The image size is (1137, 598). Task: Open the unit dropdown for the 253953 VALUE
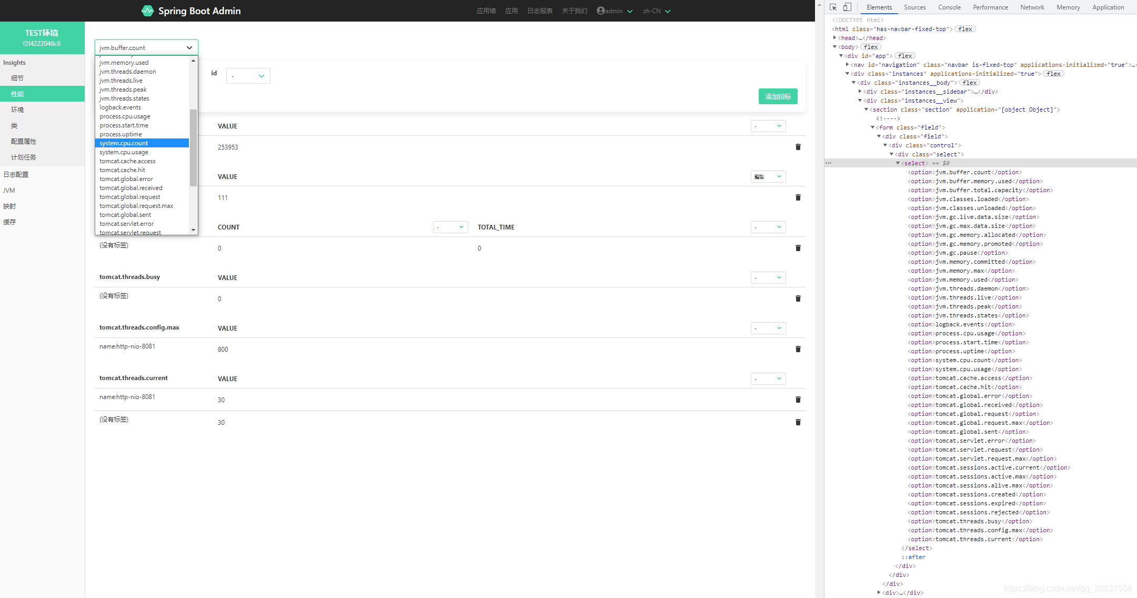click(768, 126)
